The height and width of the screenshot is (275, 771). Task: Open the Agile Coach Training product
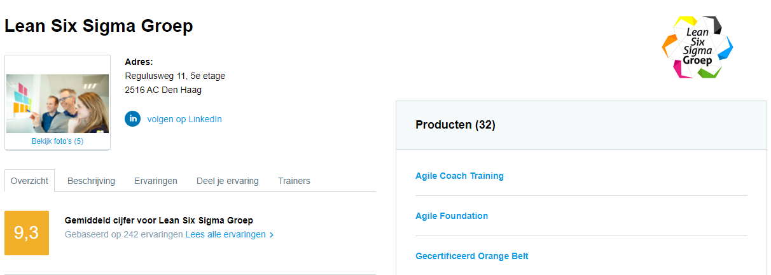tap(459, 176)
